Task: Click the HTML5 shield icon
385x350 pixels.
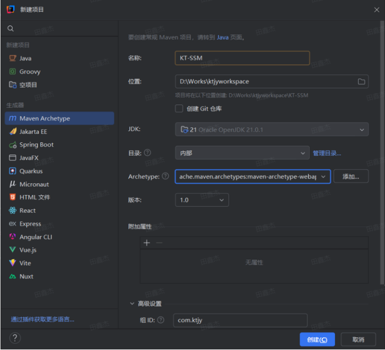Action: click(12, 197)
